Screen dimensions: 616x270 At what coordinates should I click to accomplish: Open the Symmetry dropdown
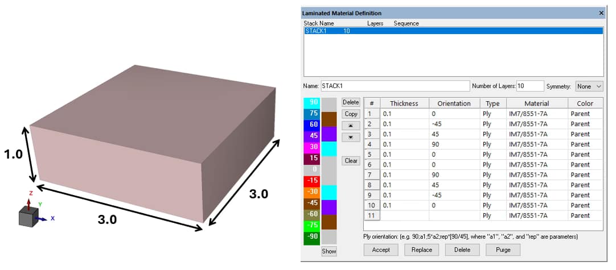pos(589,86)
